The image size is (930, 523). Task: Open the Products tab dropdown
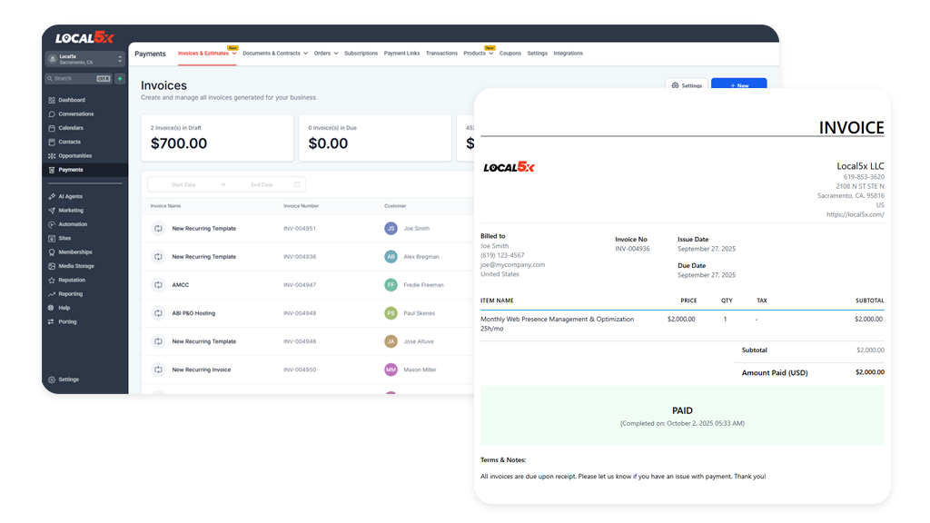[x=478, y=54]
